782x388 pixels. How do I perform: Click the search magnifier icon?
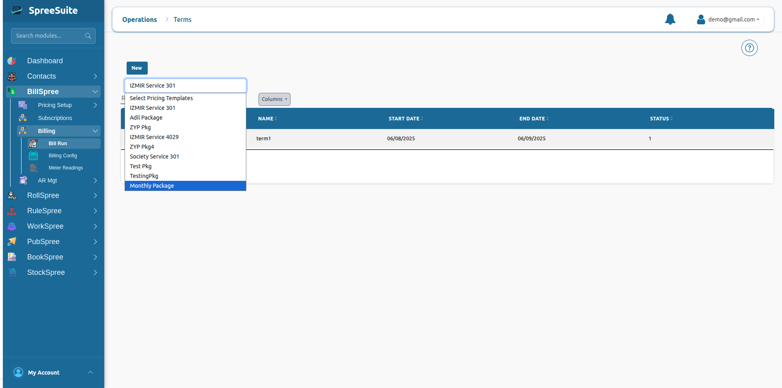coord(88,36)
